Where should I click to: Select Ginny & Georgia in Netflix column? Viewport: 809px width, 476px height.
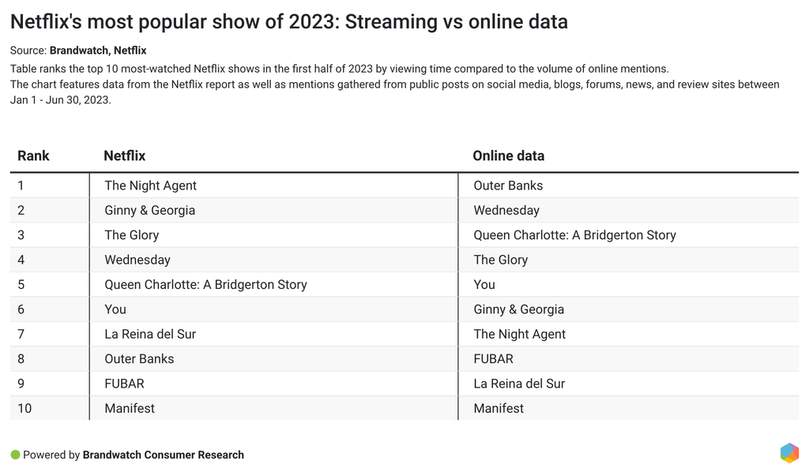click(149, 210)
